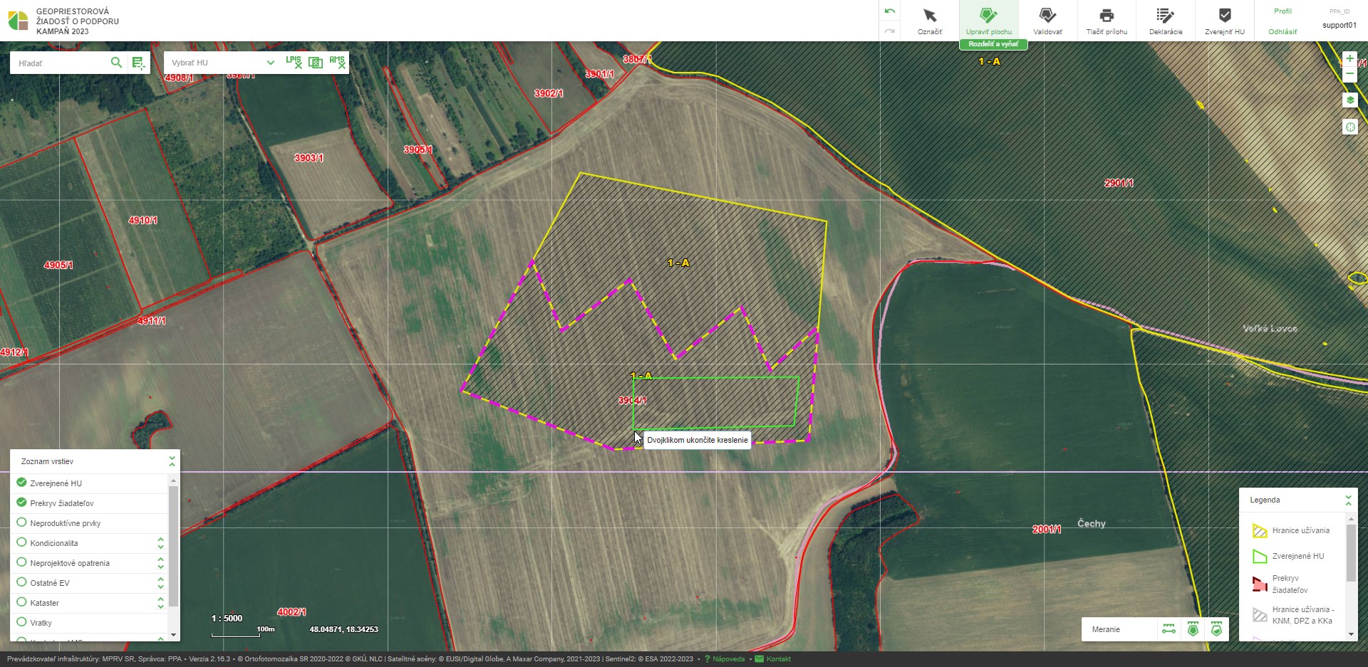The image size is (1368, 667).
Task: Click the Nápoveda question mark icon
Action: pos(707,659)
